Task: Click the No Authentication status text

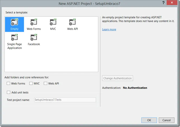Action: tap(135, 88)
